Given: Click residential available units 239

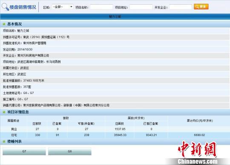Looking at the screenshot, I should click(86, 135).
